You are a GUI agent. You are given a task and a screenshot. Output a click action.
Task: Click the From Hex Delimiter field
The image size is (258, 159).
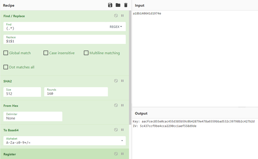point(33,117)
